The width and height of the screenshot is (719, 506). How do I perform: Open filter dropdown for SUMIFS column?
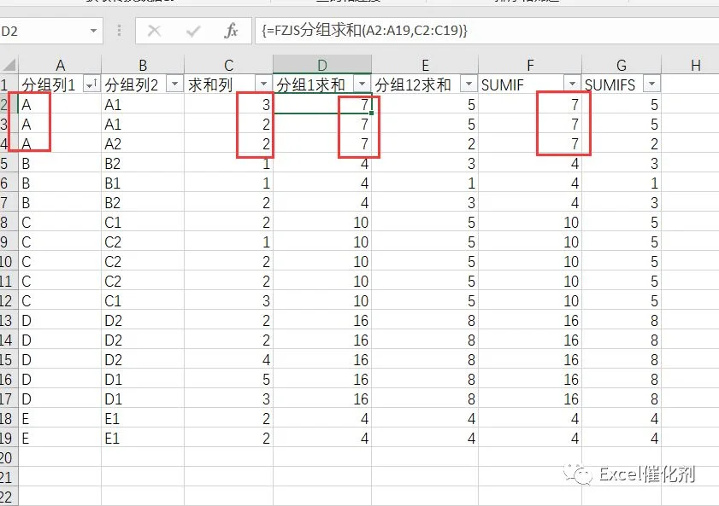(x=651, y=84)
